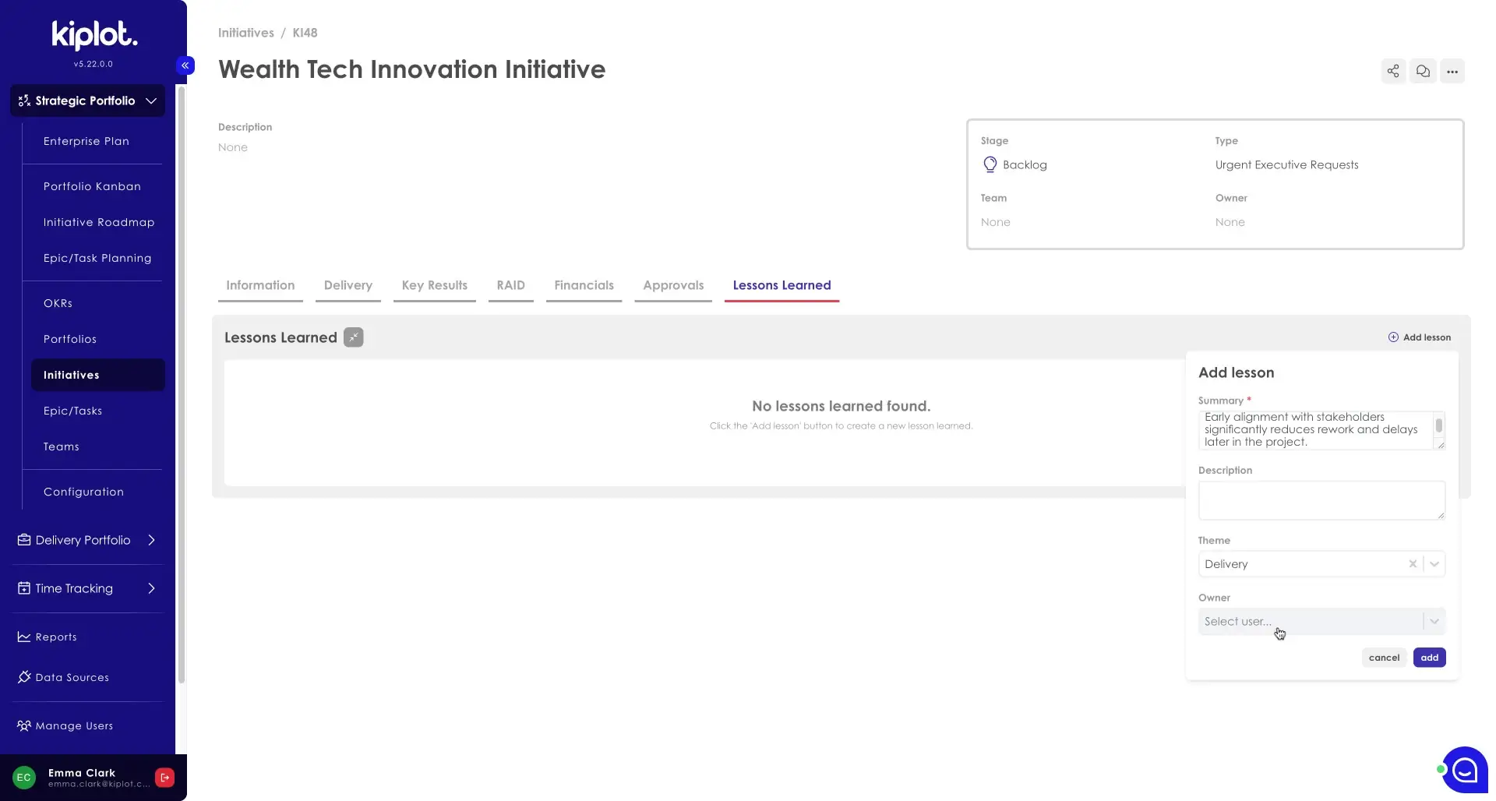Click the share icon for the initiative

point(1393,71)
